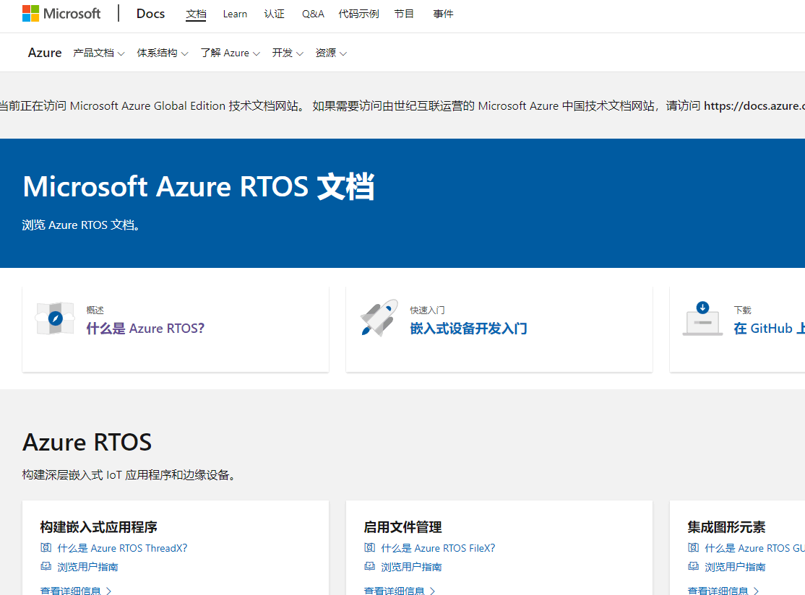The image size is (805, 595).
Task: Click the compass map overview icon
Action: [x=55, y=318]
